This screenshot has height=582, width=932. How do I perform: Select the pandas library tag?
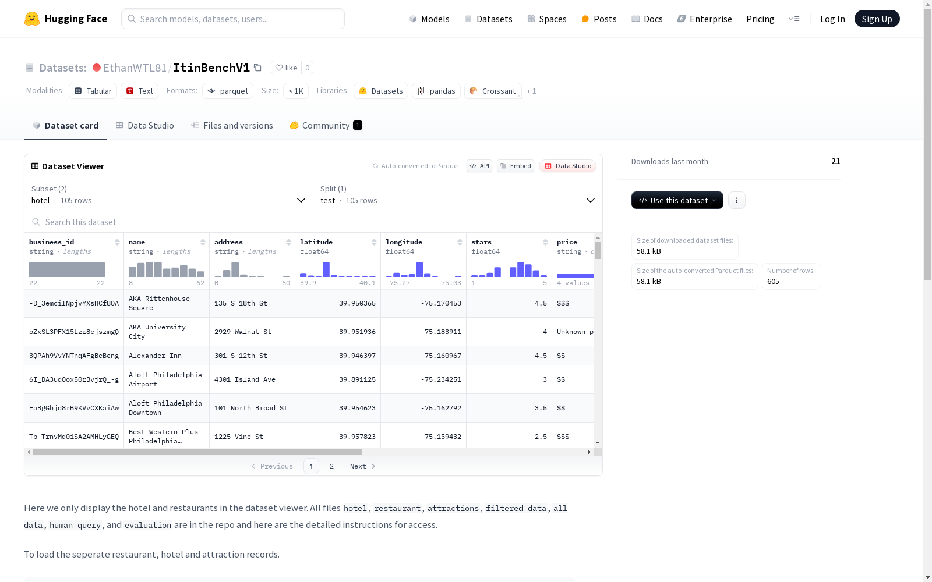point(436,91)
